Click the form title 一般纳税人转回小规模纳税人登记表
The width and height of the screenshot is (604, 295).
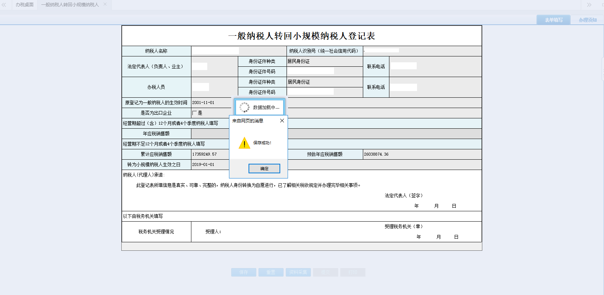(x=302, y=36)
